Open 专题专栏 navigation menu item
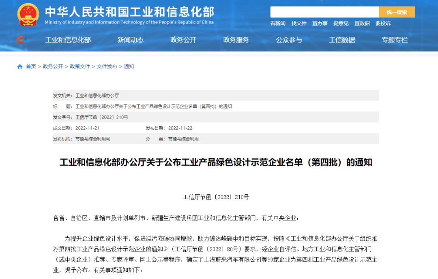 [395, 40]
